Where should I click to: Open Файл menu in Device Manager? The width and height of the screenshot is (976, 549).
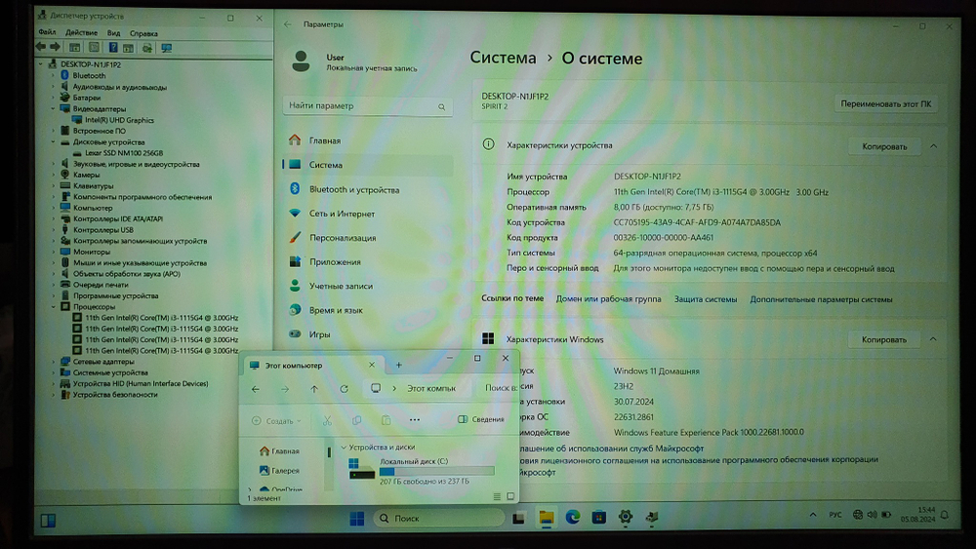coord(47,32)
